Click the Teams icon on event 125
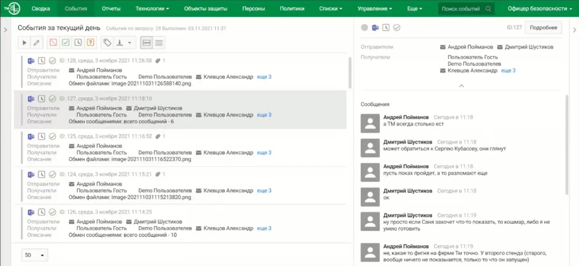This screenshot has width=579, height=266. [31, 137]
